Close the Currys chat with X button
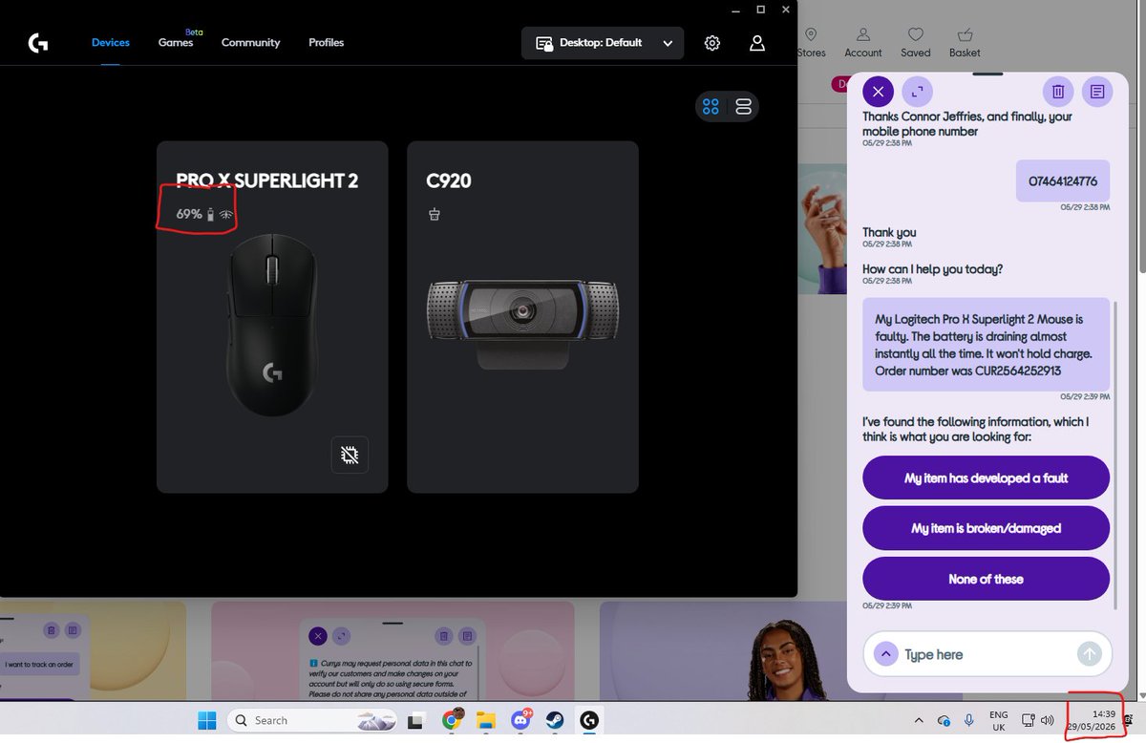 tap(878, 92)
